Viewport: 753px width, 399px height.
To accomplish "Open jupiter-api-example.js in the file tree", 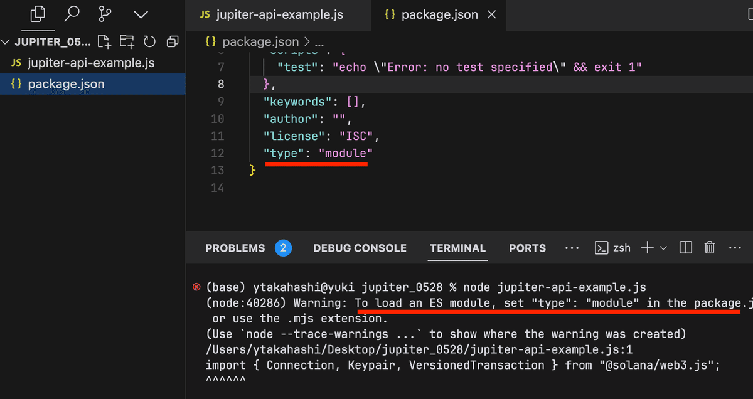I will pos(91,63).
